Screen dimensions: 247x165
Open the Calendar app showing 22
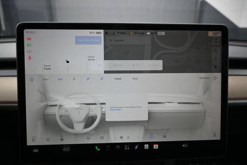(x=156, y=146)
